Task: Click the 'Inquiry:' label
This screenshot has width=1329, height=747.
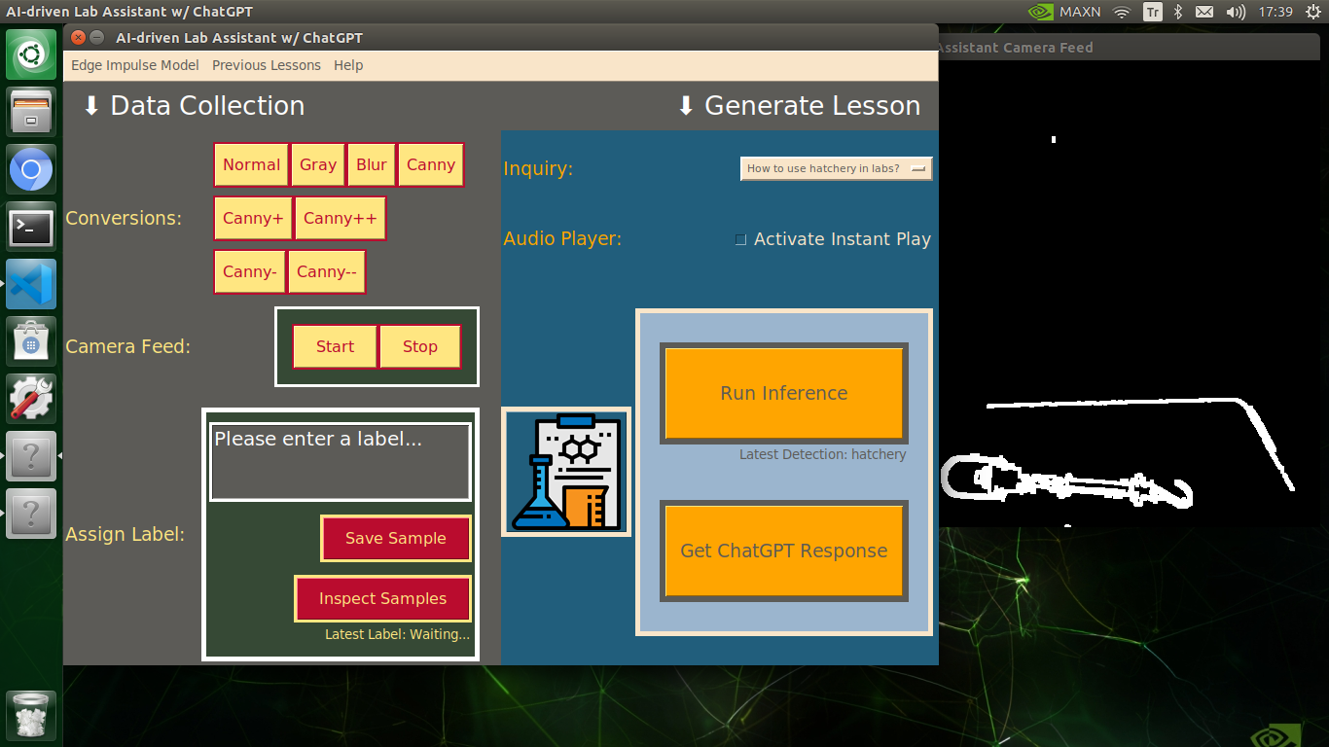Action: pos(538,168)
